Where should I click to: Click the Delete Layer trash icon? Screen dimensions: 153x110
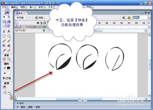point(44,30)
